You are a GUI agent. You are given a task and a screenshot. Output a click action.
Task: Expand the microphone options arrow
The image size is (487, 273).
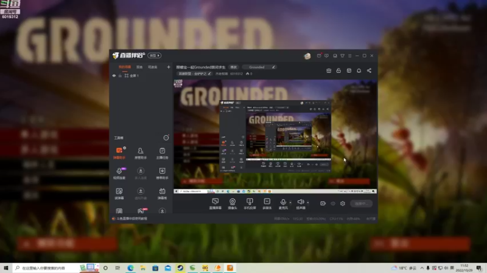290,203
